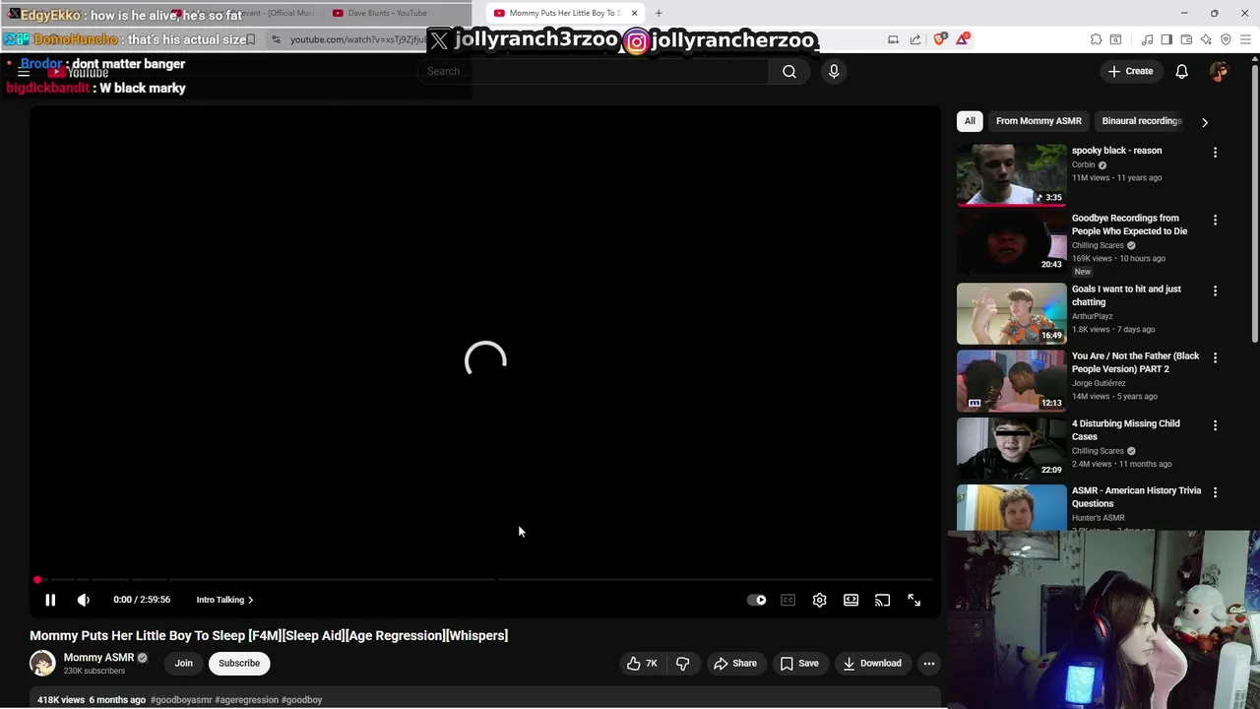This screenshot has width=1260, height=709.
Task: Open options for Goals I want to hit
Action: [1215, 290]
